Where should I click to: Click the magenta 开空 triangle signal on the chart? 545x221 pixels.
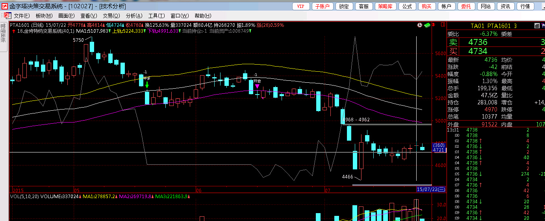pos(257,86)
